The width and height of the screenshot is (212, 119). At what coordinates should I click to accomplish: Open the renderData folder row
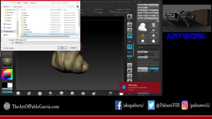tap(49, 29)
